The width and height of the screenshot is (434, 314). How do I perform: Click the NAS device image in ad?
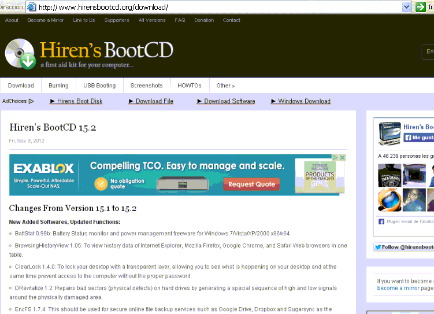(x=183, y=183)
